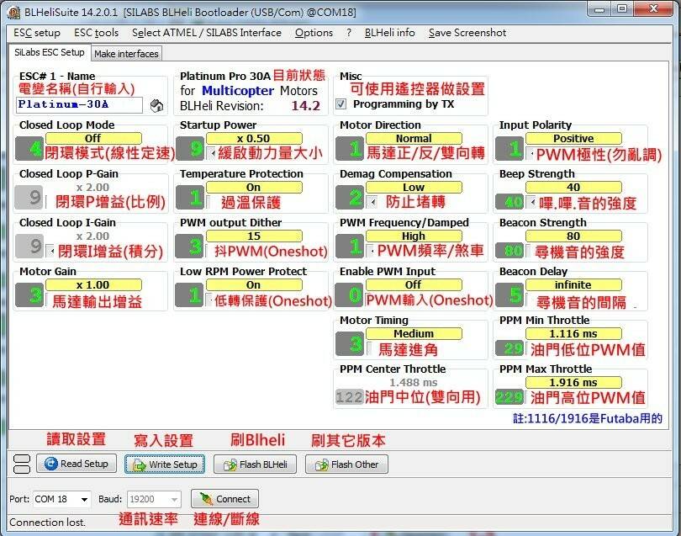This screenshot has height=536, width=681.
Task: Click the Temperature Protection On value
Action: (x=253, y=188)
